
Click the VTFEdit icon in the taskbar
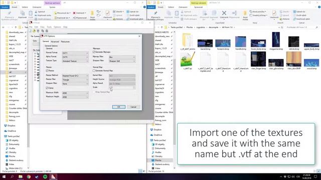[53, 176]
